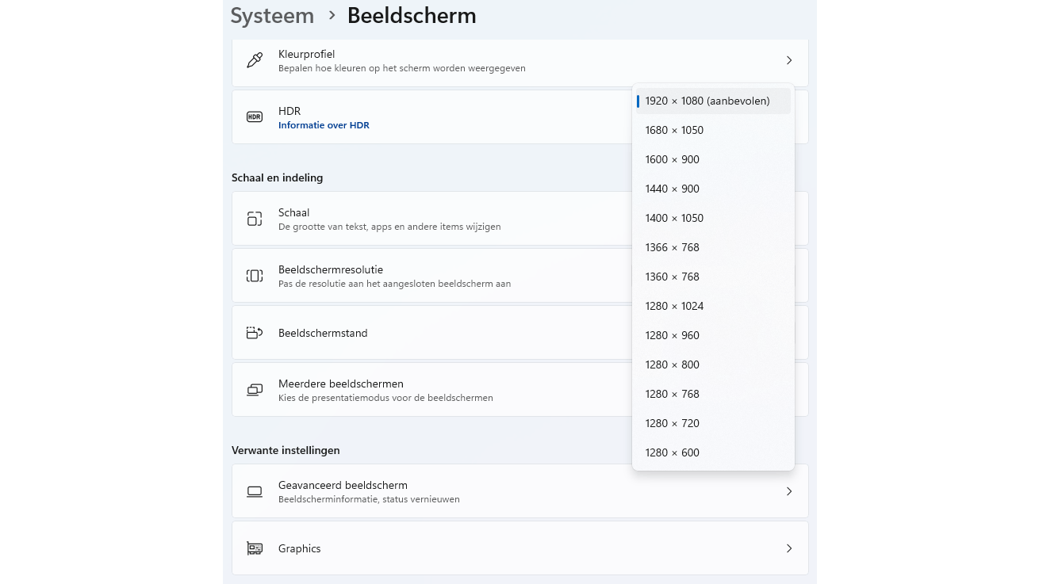Choose the 1680 × 1050 option
The height and width of the screenshot is (584, 1039).
click(674, 130)
